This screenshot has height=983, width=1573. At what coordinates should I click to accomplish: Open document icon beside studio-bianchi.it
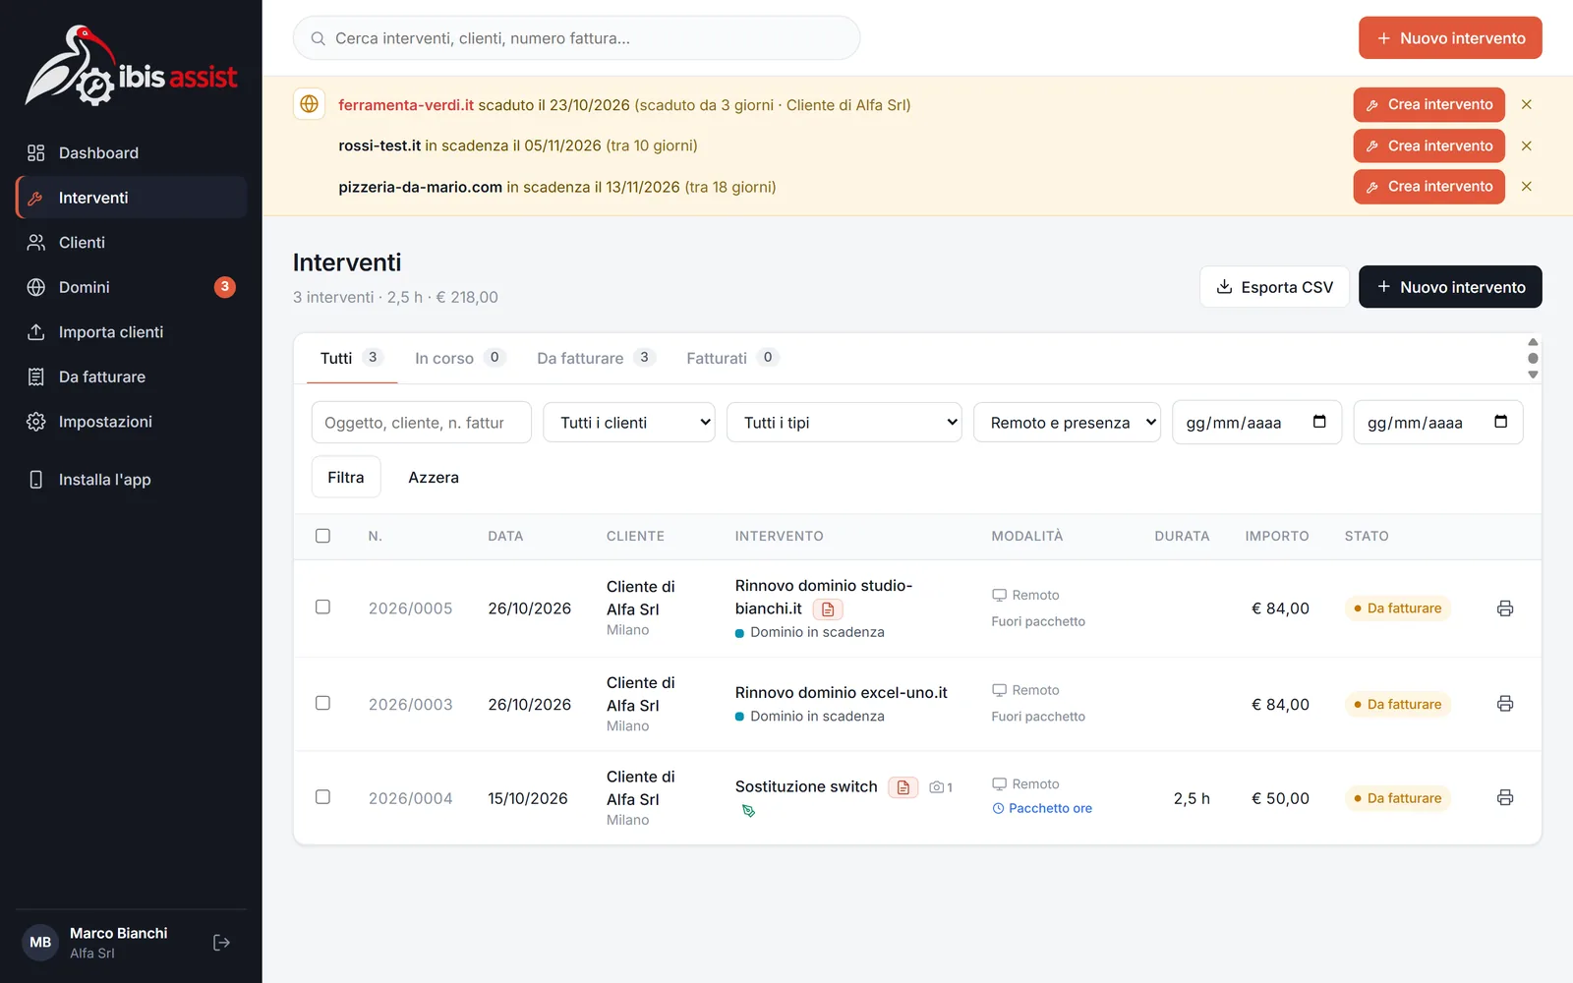point(828,609)
